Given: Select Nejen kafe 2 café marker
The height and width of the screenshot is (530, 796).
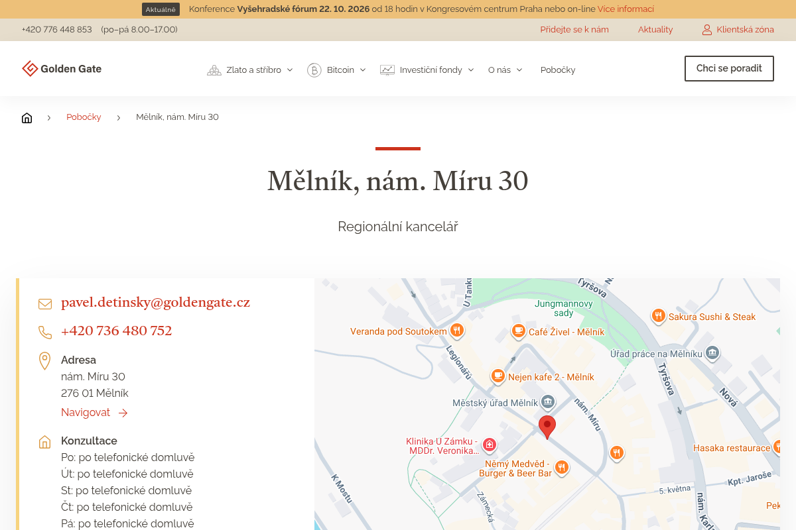Looking at the screenshot, I should click(497, 376).
